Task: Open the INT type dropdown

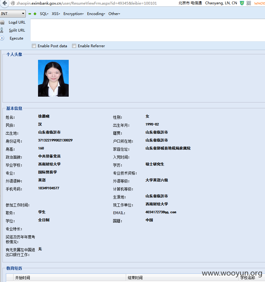Action: coord(13,14)
